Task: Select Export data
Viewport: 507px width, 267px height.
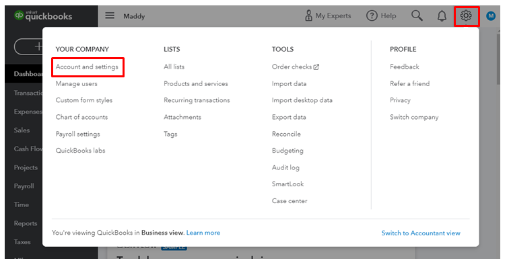Action: 289,117
